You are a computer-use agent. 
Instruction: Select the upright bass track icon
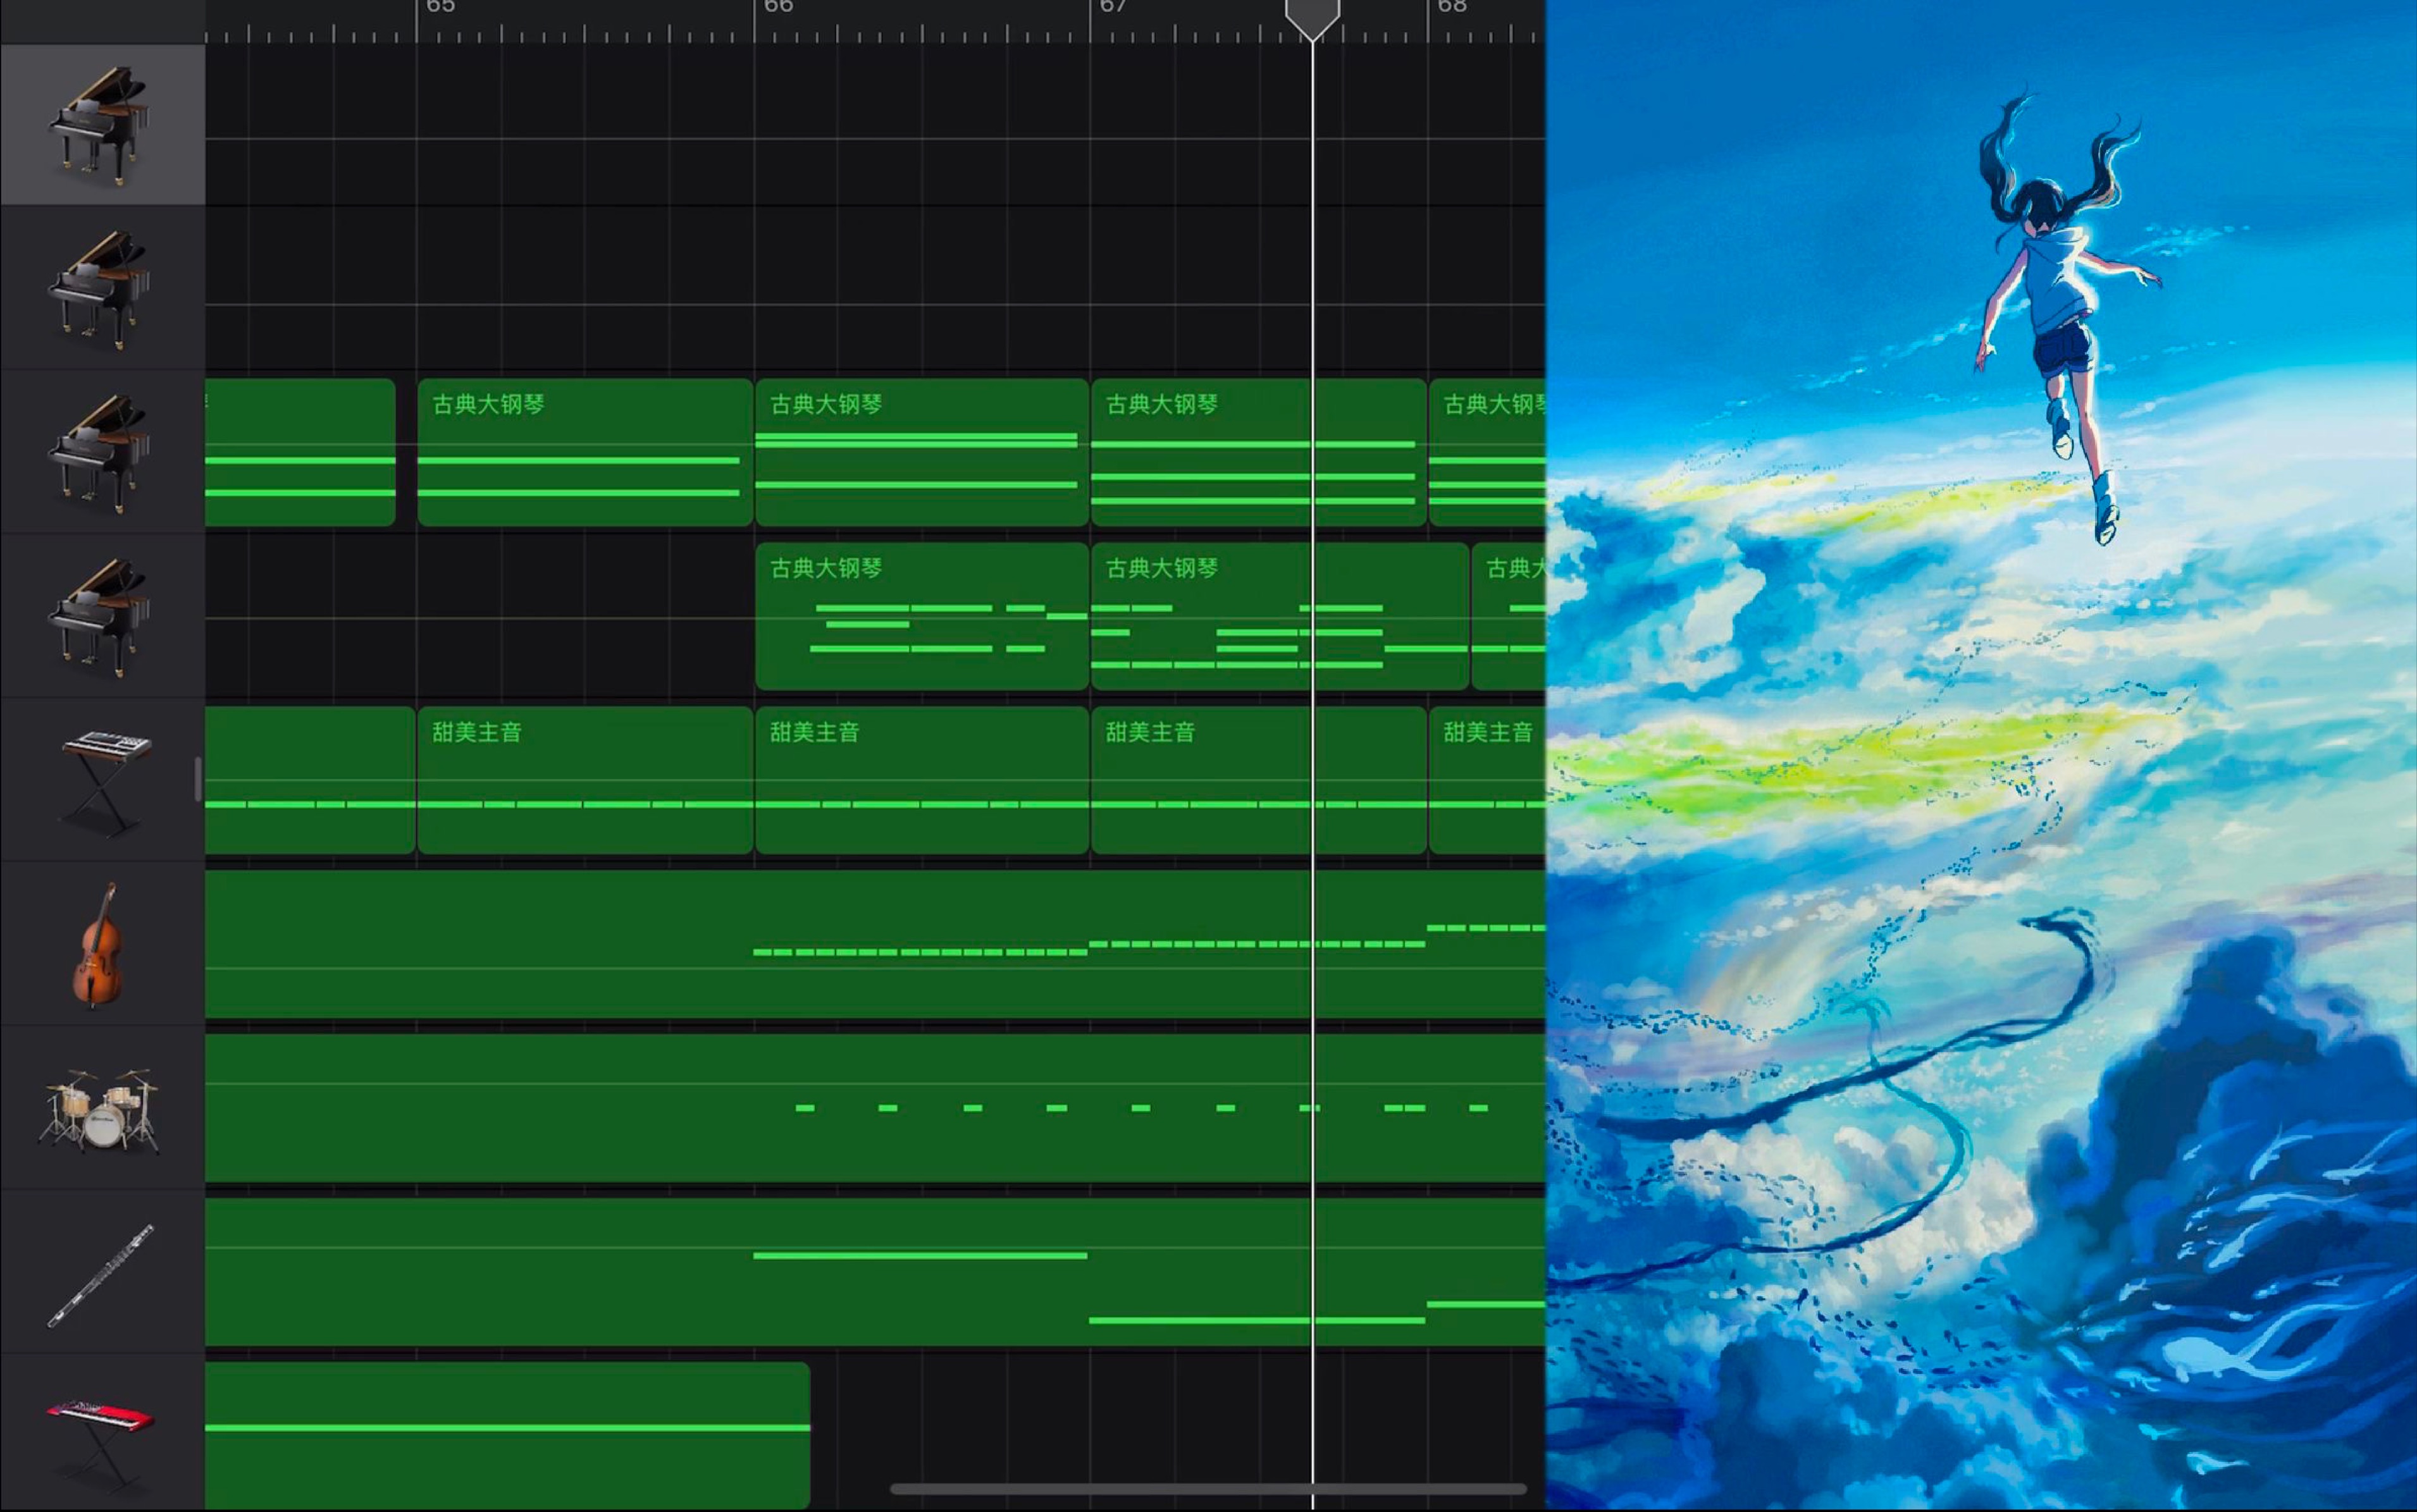pyautogui.click(x=98, y=945)
